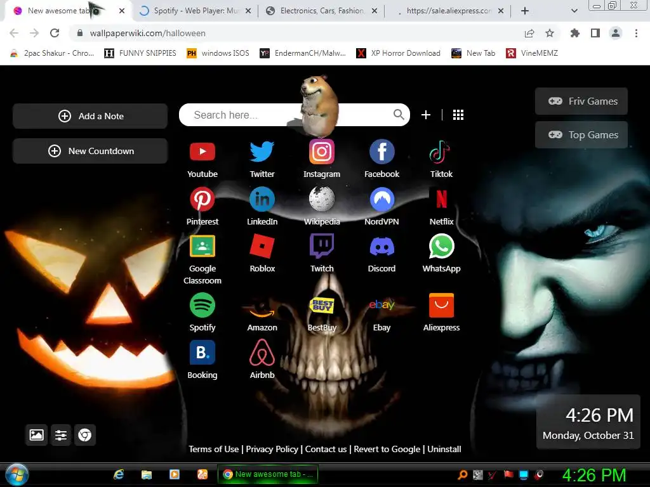
Task: Open the Twitch shortcut icon
Action: pos(322,246)
